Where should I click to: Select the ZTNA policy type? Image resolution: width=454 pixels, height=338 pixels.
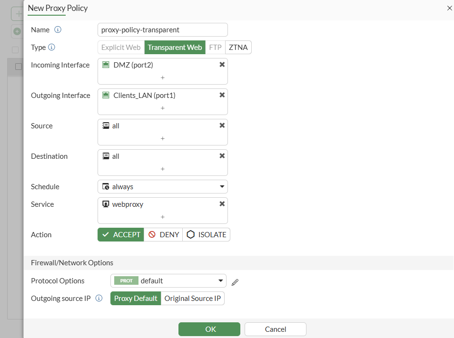coord(237,47)
